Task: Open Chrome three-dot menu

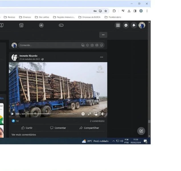Action: [147, 11]
